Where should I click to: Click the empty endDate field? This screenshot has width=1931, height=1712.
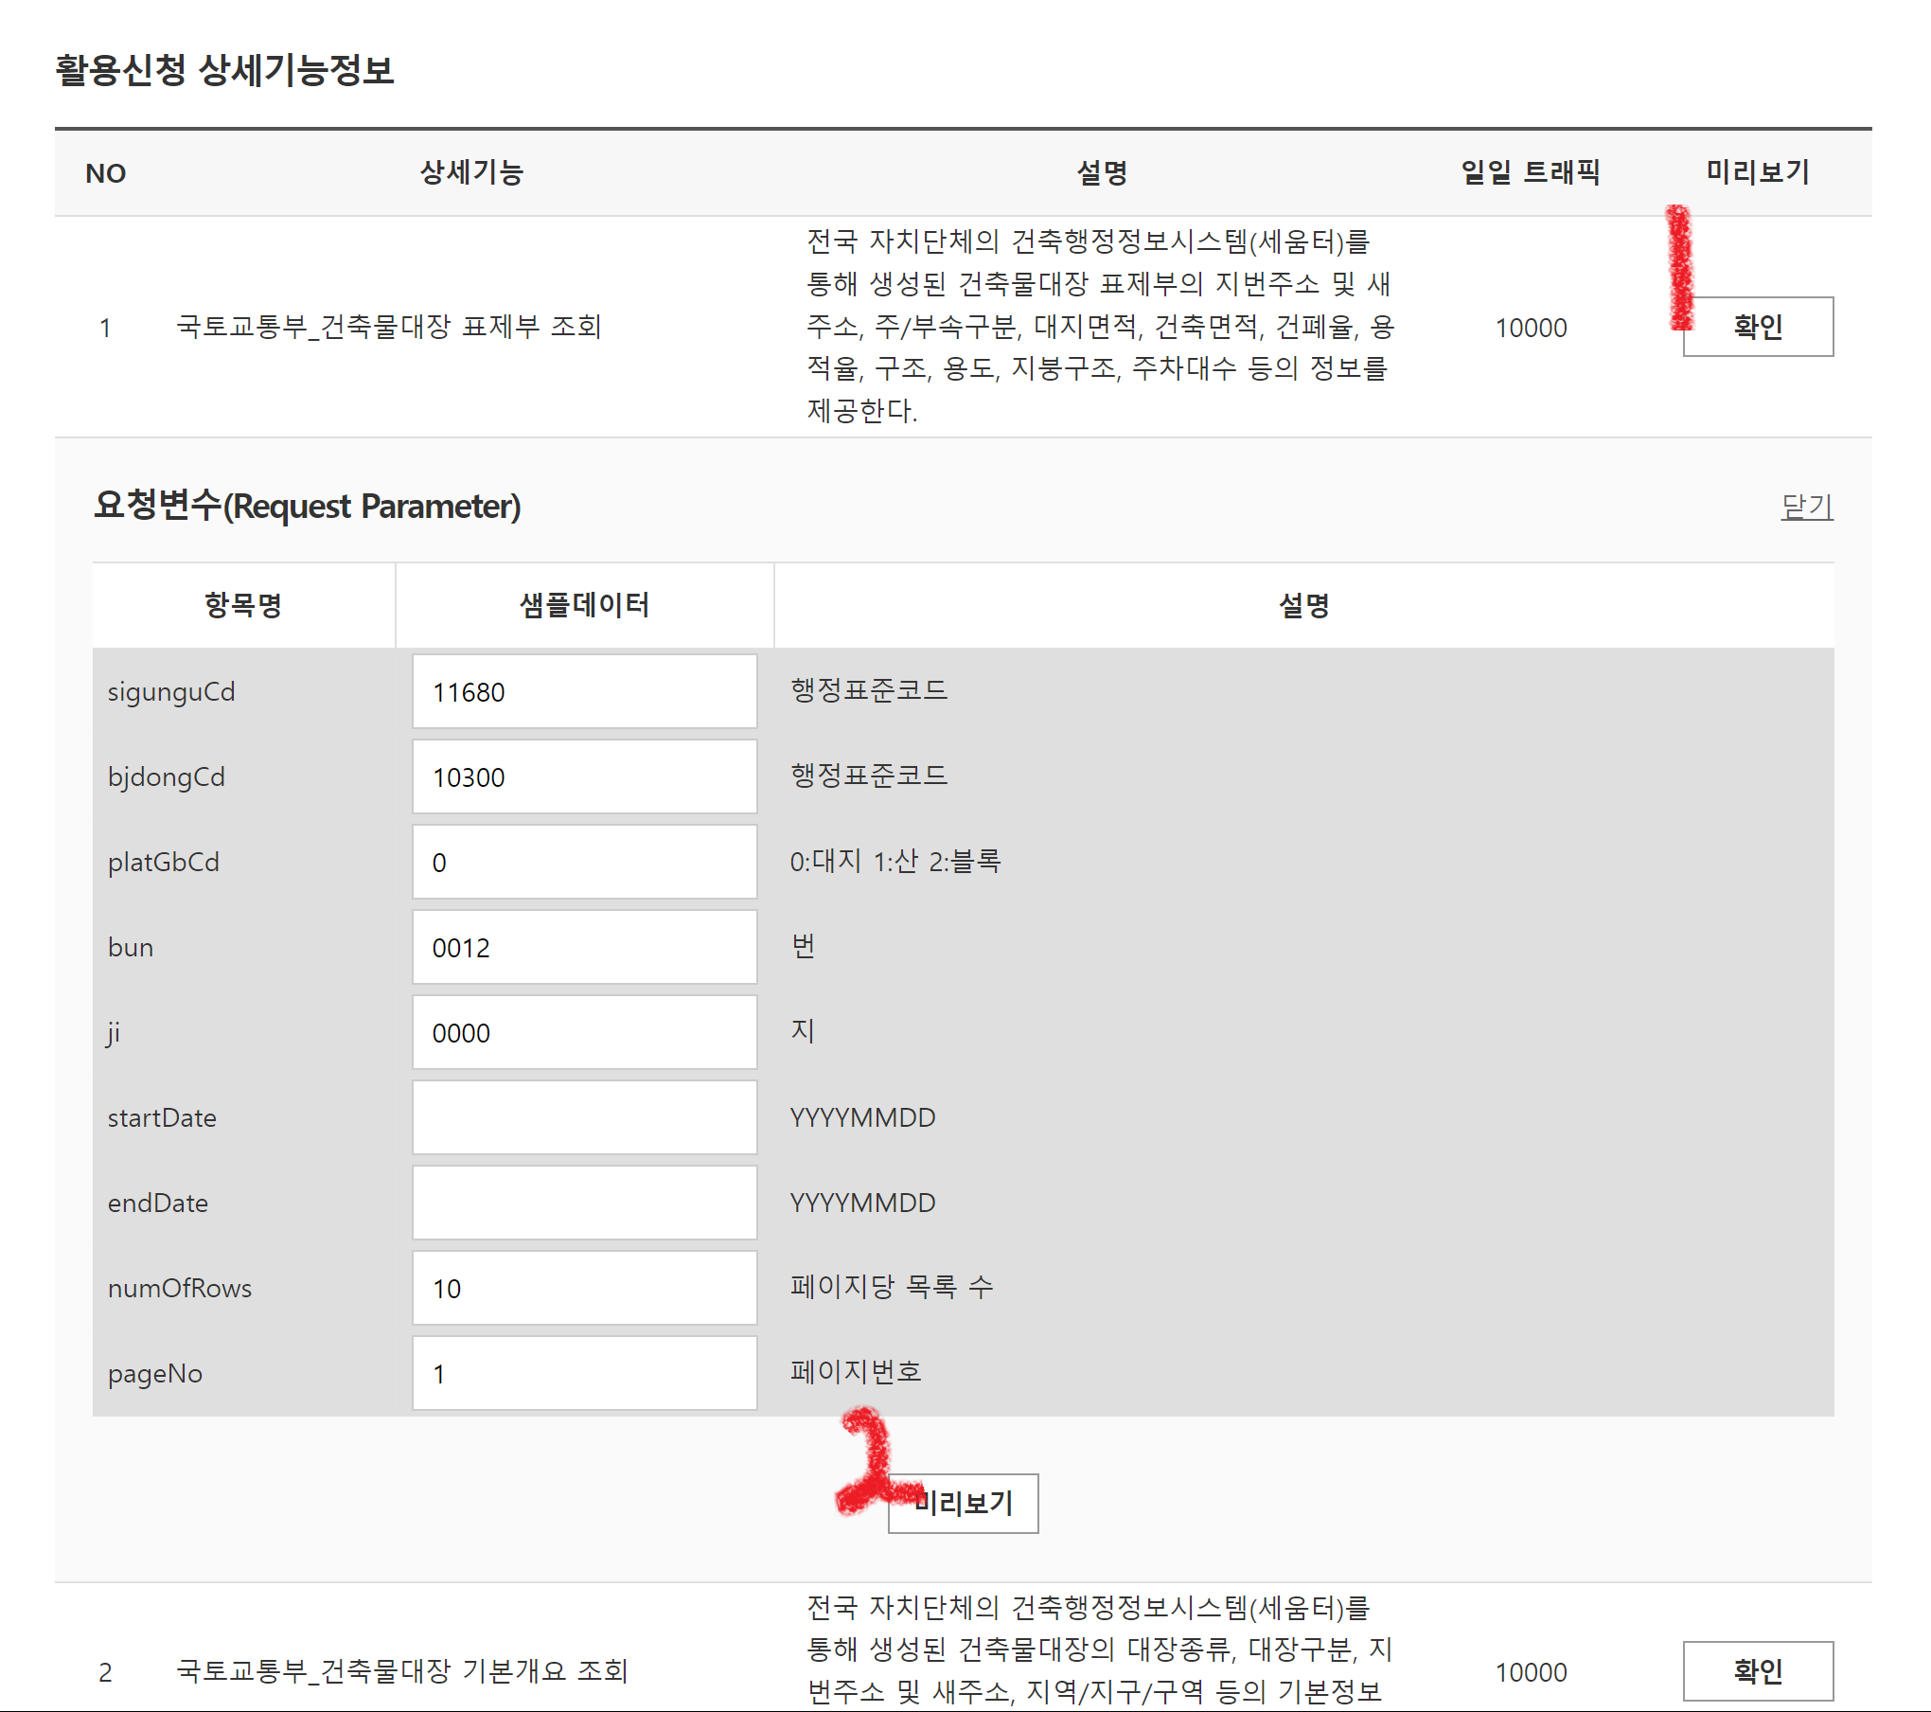click(x=584, y=1204)
